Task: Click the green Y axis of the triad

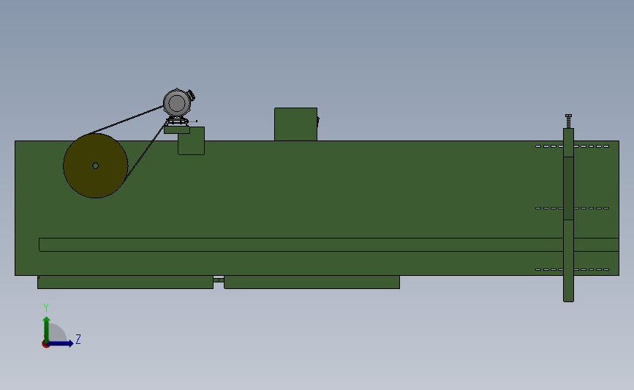Action: tap(47, 329)
